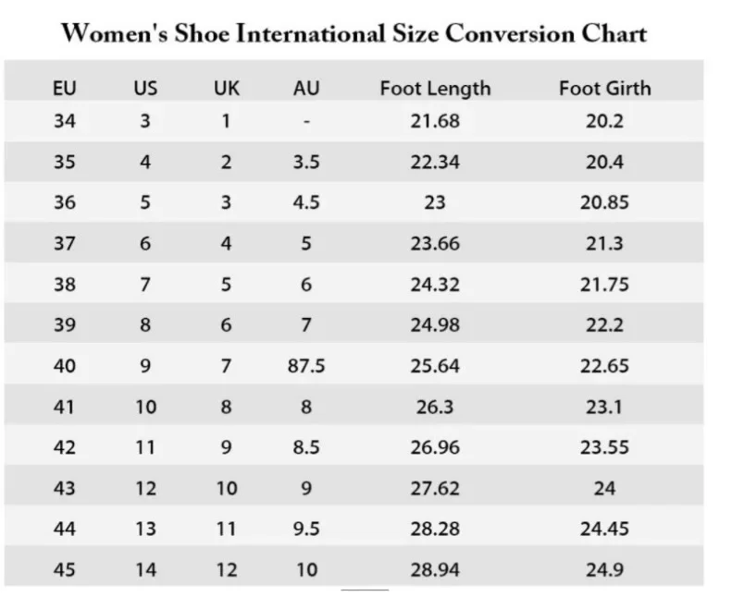Click the foot girth 24.9 cell
The width and height of the screenshot is (732, 609).
point(604,570)
